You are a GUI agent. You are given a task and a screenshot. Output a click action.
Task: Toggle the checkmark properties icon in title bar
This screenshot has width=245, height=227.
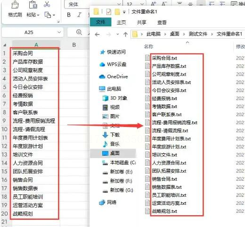coord(109,12)
